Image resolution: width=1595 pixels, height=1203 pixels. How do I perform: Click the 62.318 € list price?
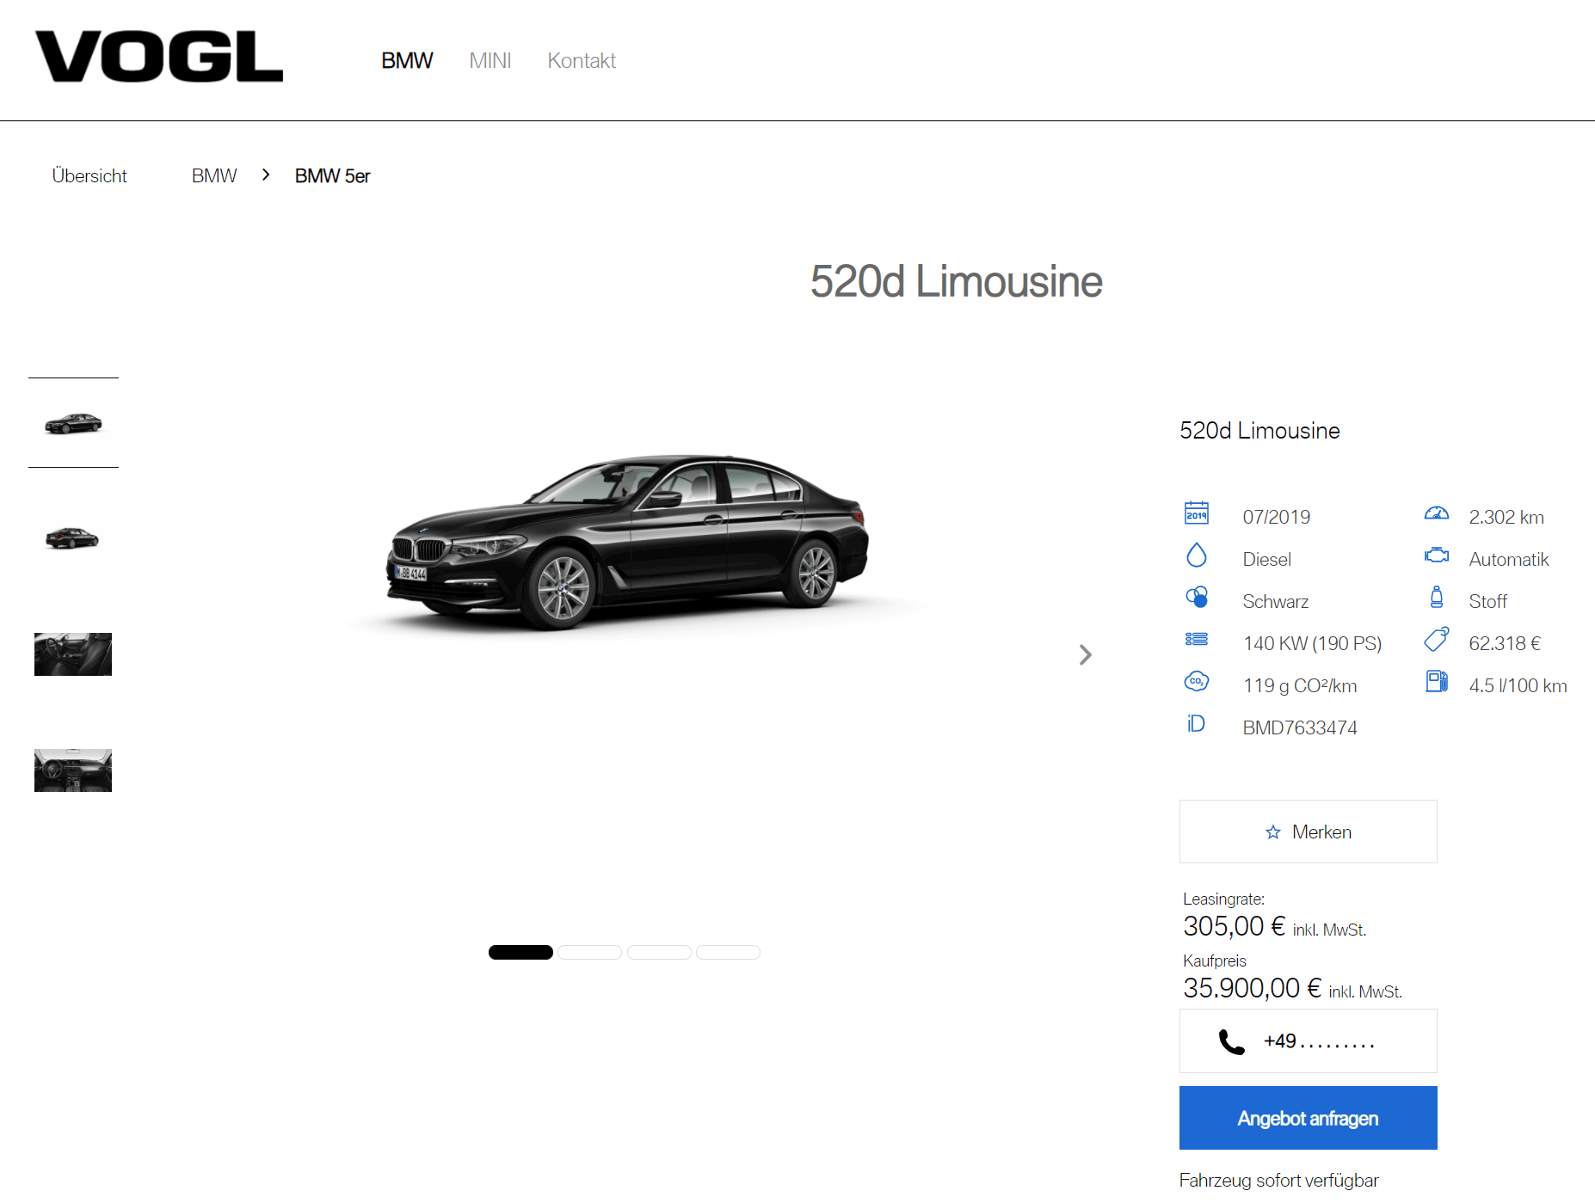[x=1505, y=643]
